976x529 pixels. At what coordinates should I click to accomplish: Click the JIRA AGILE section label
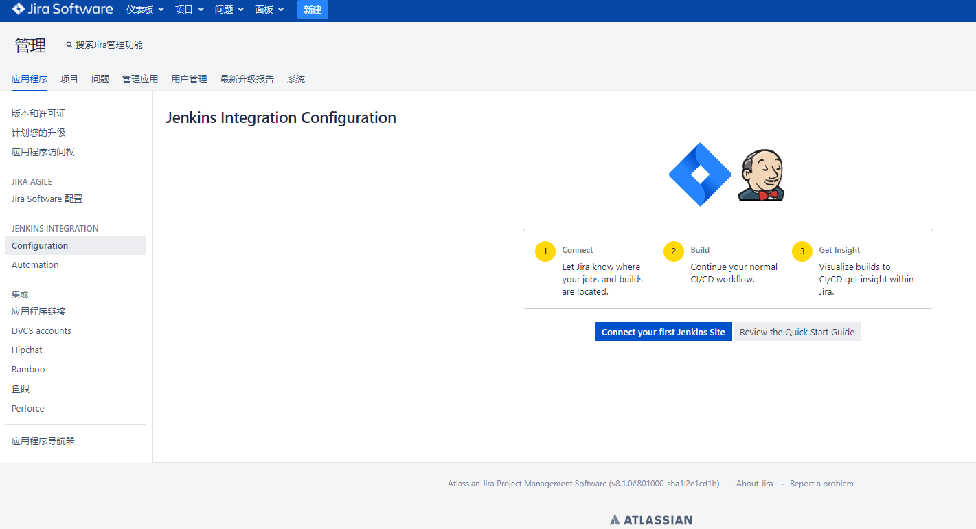[32, 181]
